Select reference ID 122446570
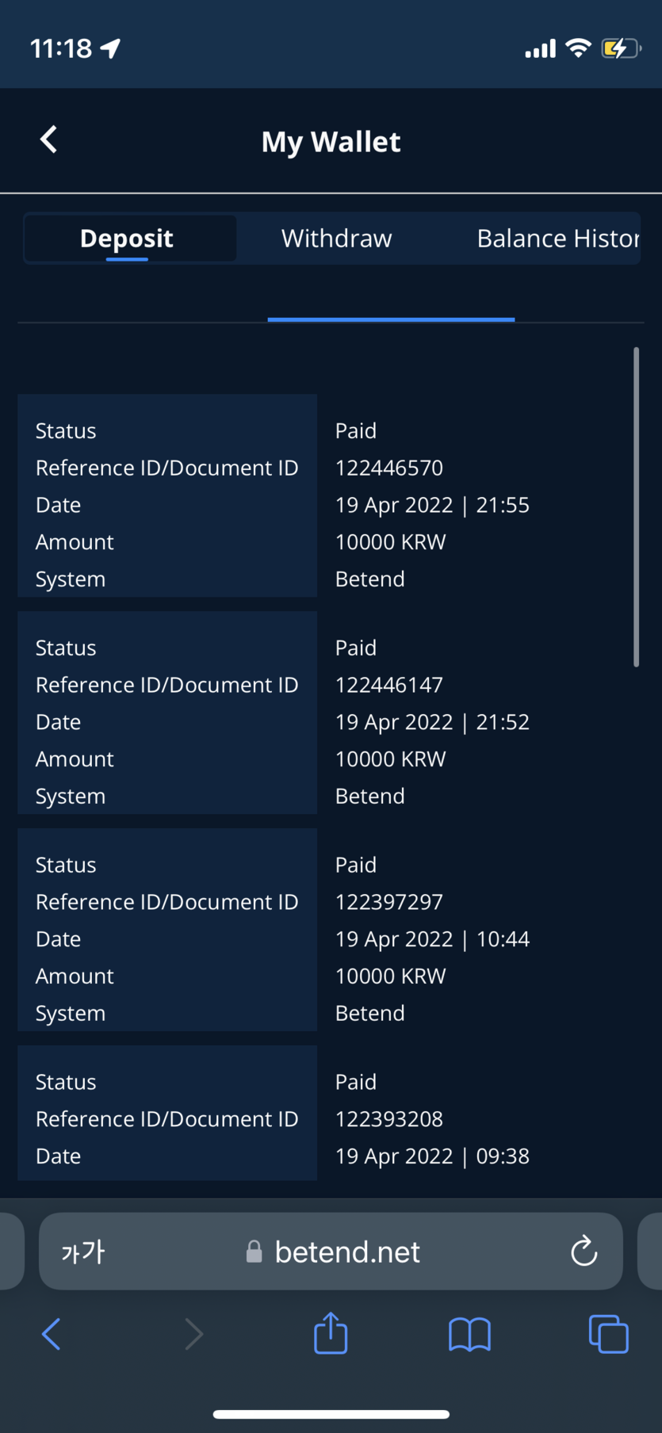The width and height of the screenshot is (662, 1433). click(389, 468)
